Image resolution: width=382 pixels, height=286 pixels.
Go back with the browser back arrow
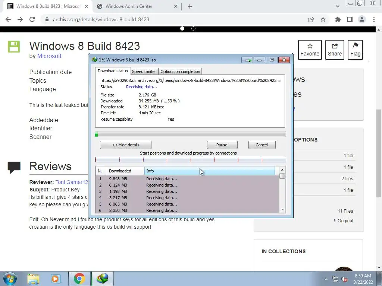coord(8,19)
